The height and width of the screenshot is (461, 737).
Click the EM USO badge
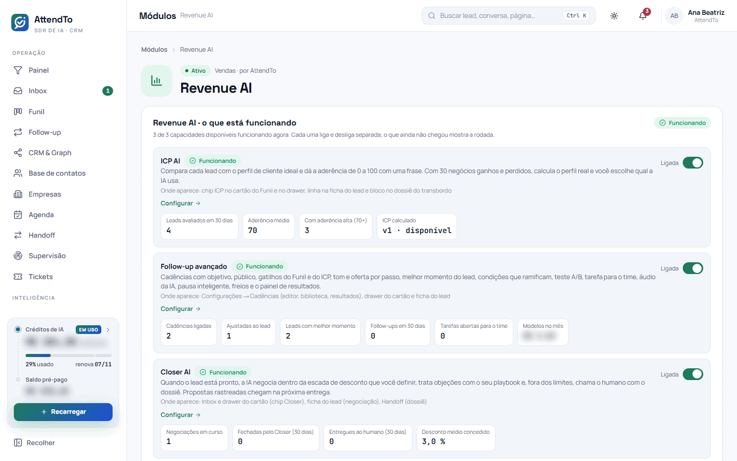coord(89,330)
